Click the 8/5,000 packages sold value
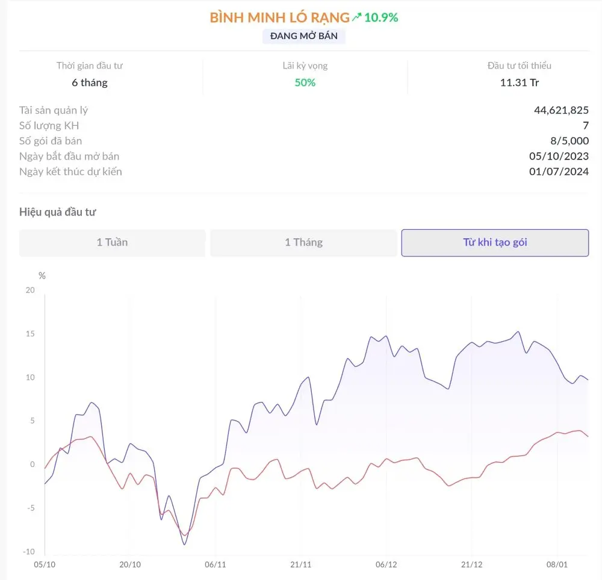602x580 pixels. tap(569, 141)
